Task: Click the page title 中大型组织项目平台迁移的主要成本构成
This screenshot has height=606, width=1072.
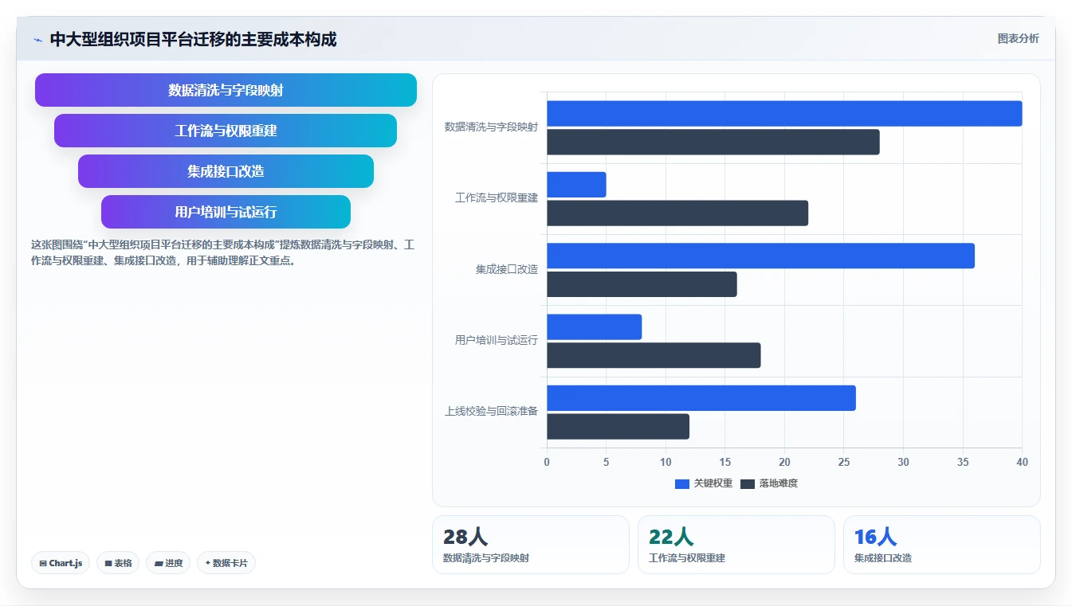Action: pyautogui.click(x=193, y=39)
